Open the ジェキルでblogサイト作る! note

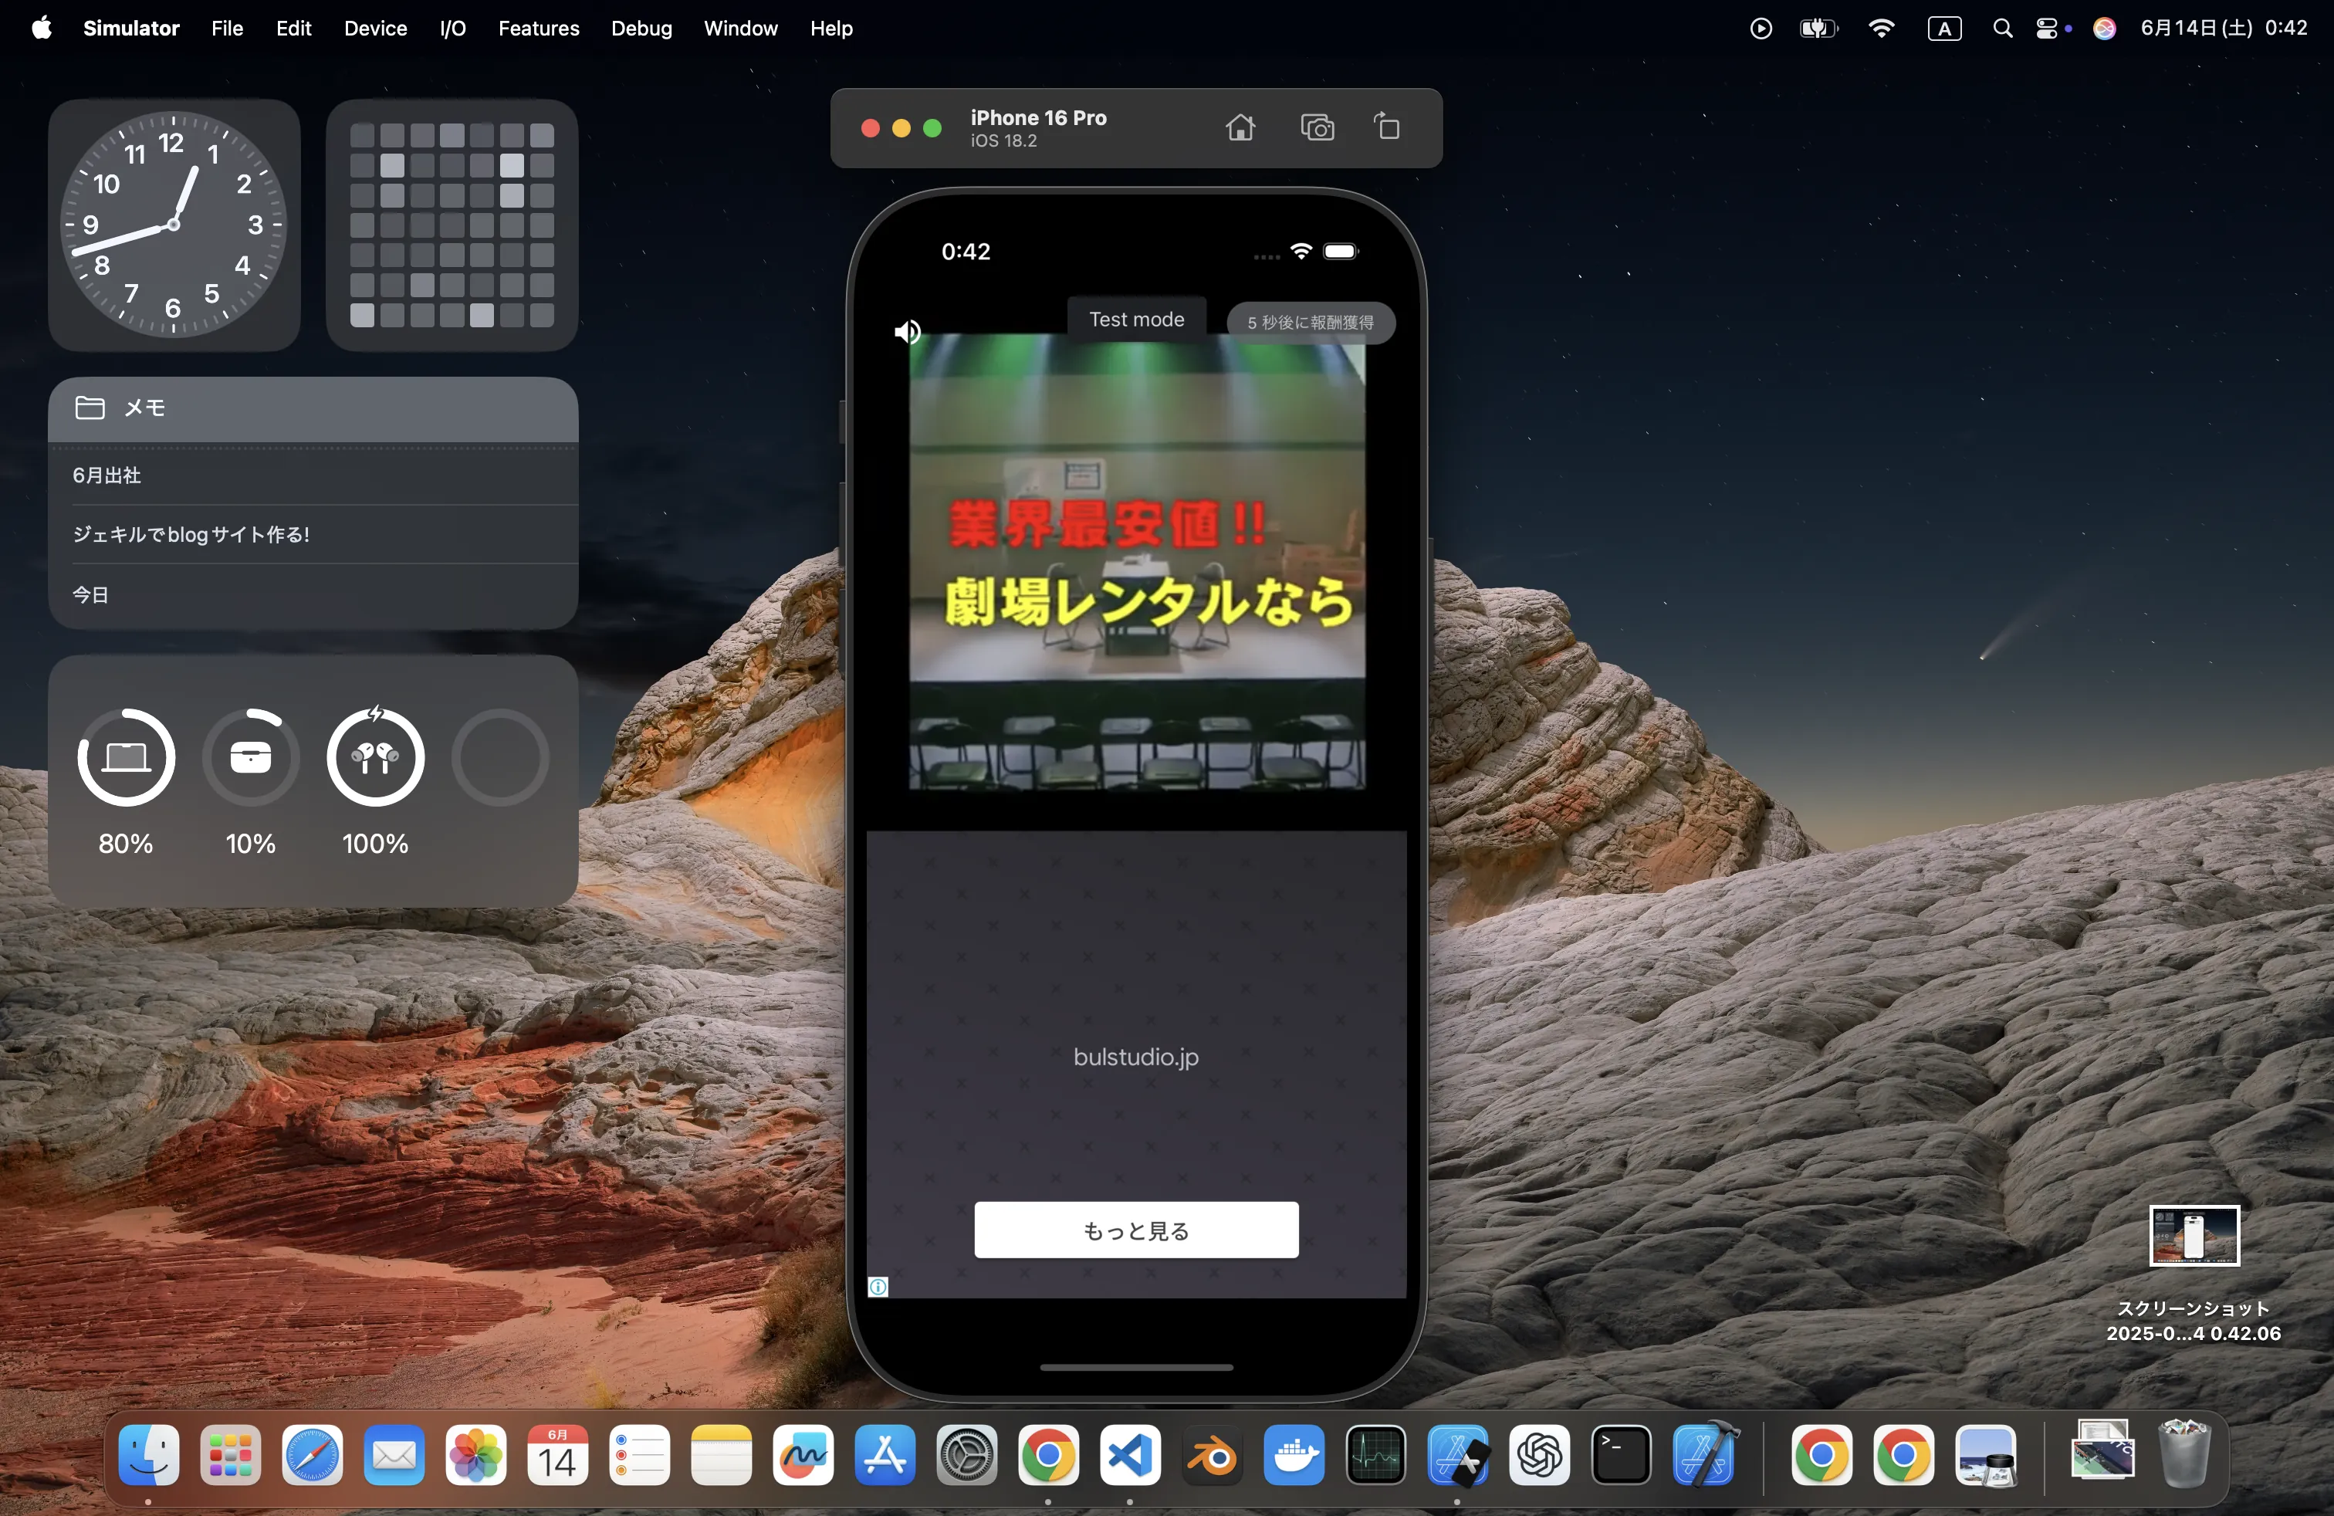191,534
